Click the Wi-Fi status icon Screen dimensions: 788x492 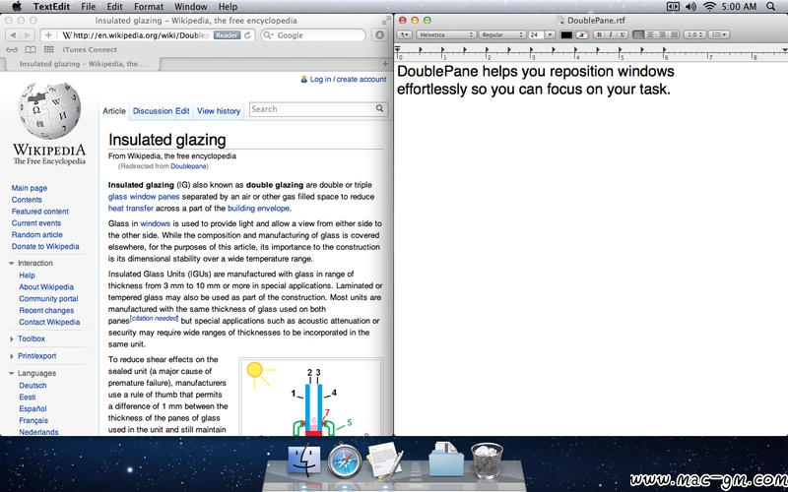[x=709, y=7]
